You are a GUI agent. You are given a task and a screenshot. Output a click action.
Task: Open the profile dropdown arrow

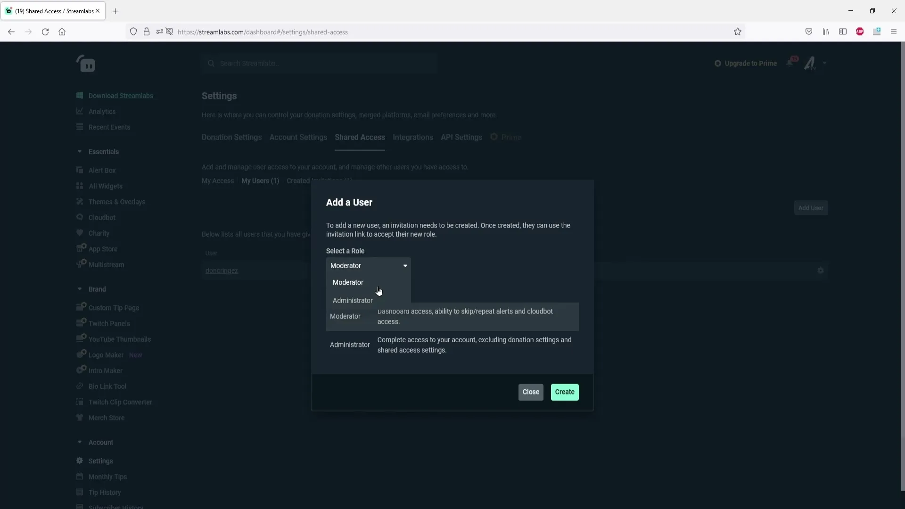824,63
